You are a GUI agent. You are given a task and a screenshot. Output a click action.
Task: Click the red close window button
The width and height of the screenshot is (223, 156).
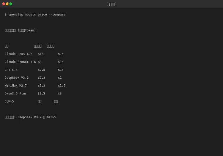(4, 4)
